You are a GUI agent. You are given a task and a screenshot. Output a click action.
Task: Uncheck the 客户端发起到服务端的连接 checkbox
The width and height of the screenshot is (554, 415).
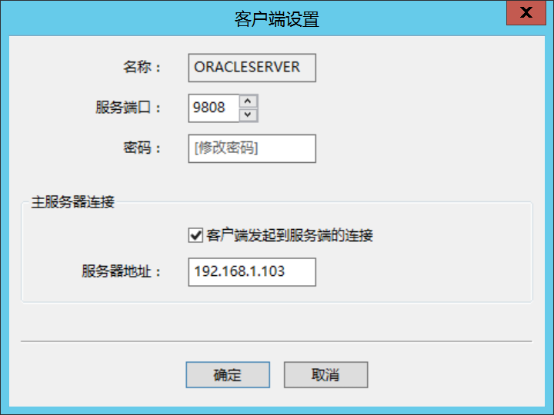[x=195, y=235]
